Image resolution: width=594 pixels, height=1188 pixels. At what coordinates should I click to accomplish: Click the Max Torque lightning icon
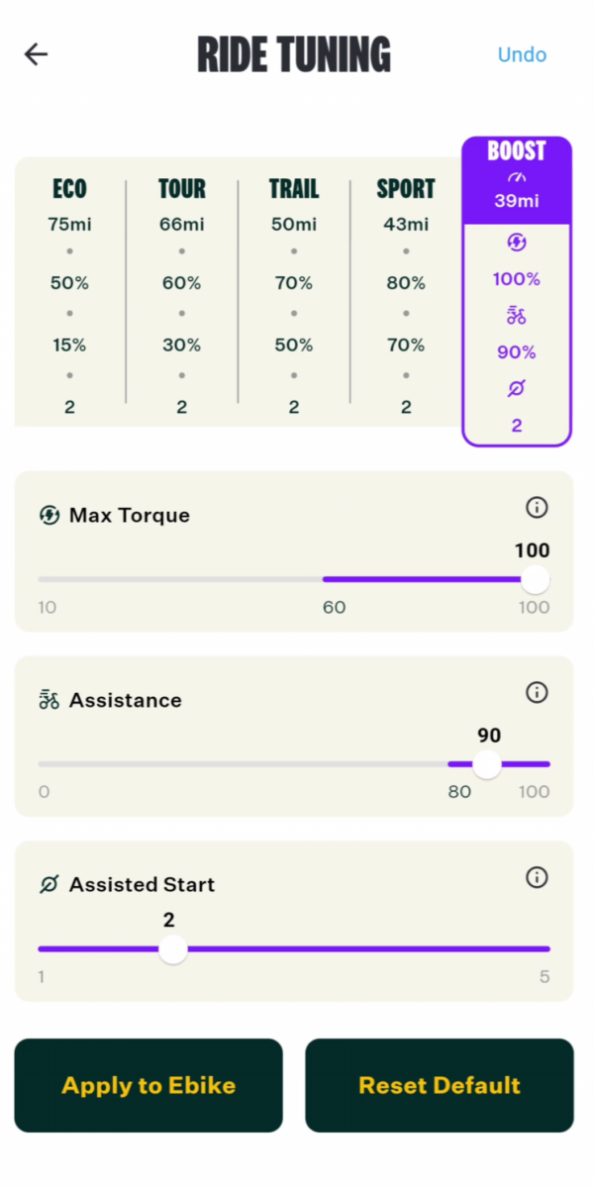(49, 515)
